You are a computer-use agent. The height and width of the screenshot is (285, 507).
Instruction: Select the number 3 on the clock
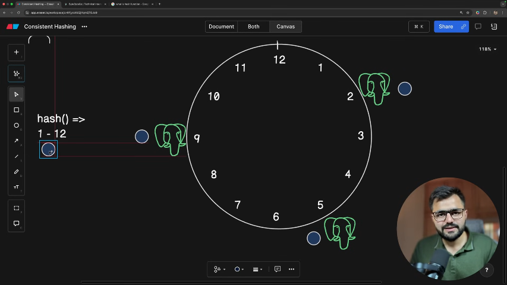tap(361, 136)
